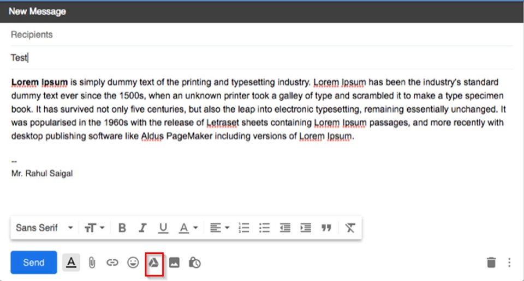Click the bold Lorem Ipsum at start
The image size is (524, 281).
click(39, 82)
